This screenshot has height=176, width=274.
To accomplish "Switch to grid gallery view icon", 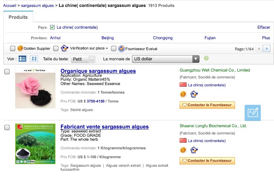I will tap(34, 59).
